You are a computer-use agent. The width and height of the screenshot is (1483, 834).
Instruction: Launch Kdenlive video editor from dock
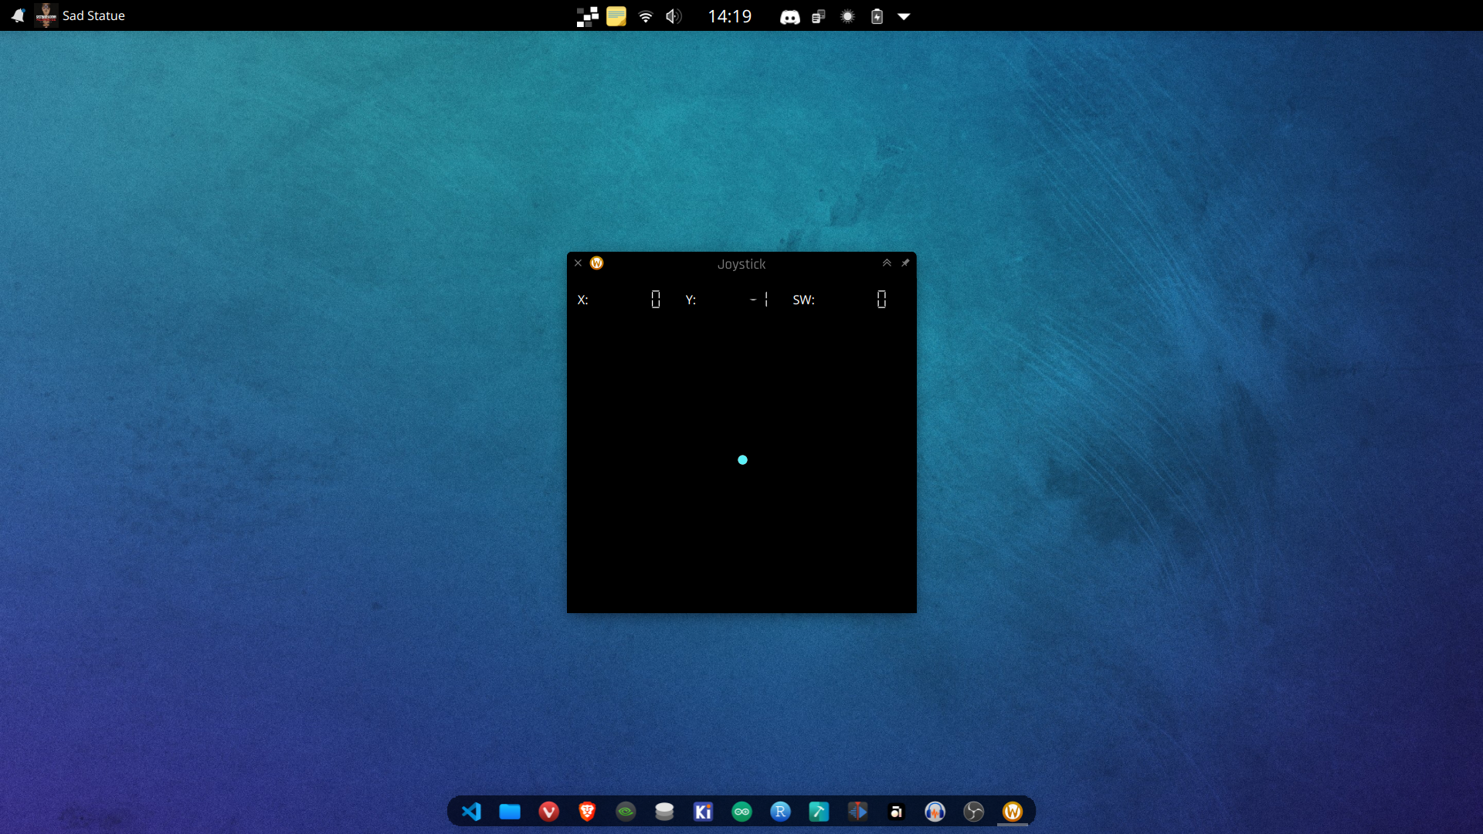(857, 812)
